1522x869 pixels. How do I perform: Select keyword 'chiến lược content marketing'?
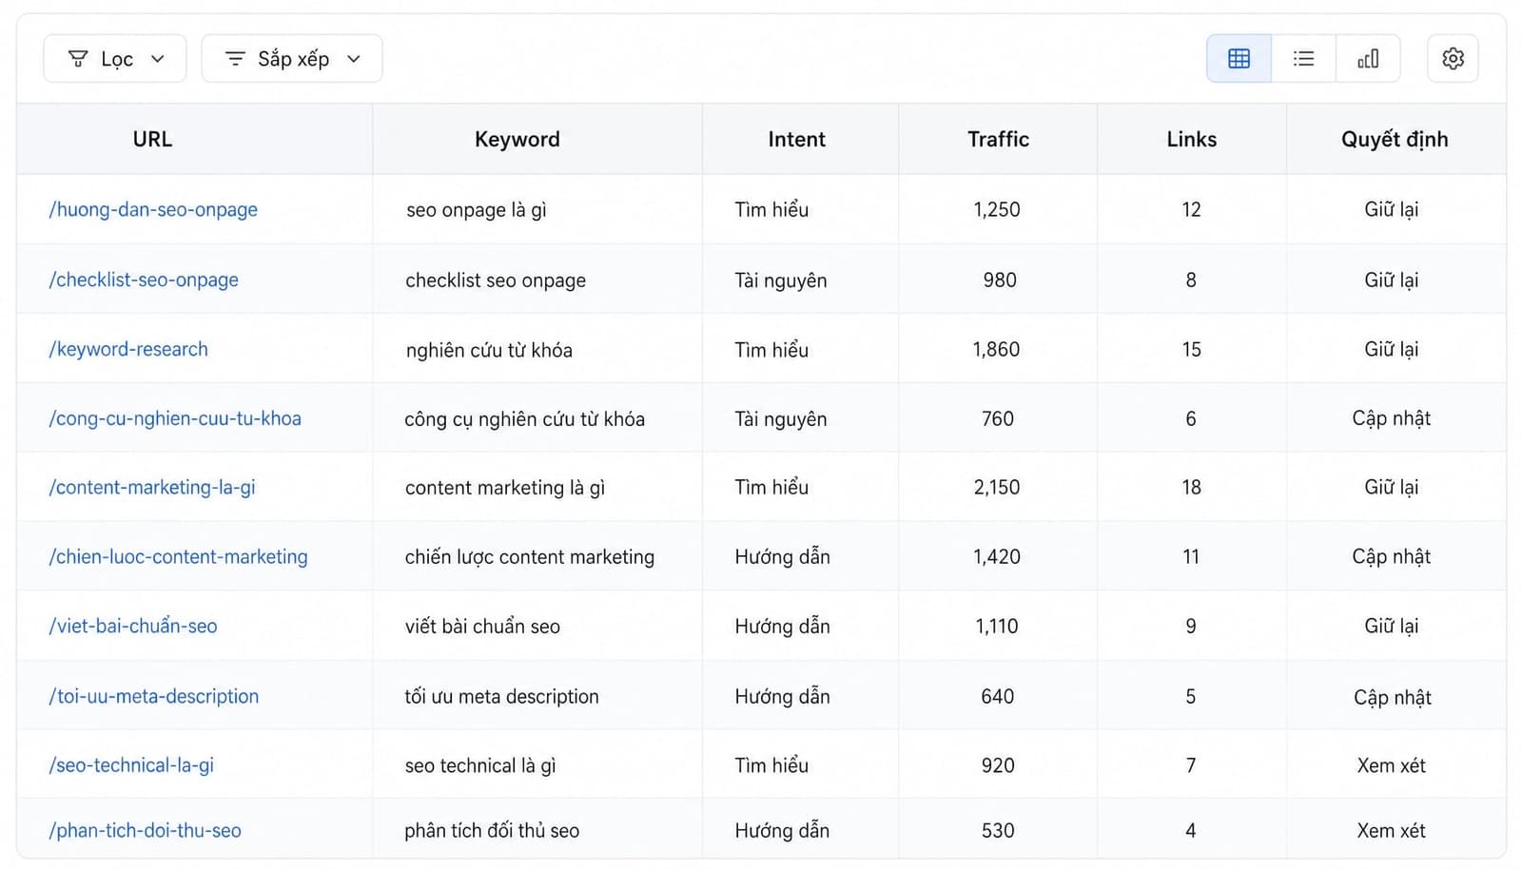530,557
